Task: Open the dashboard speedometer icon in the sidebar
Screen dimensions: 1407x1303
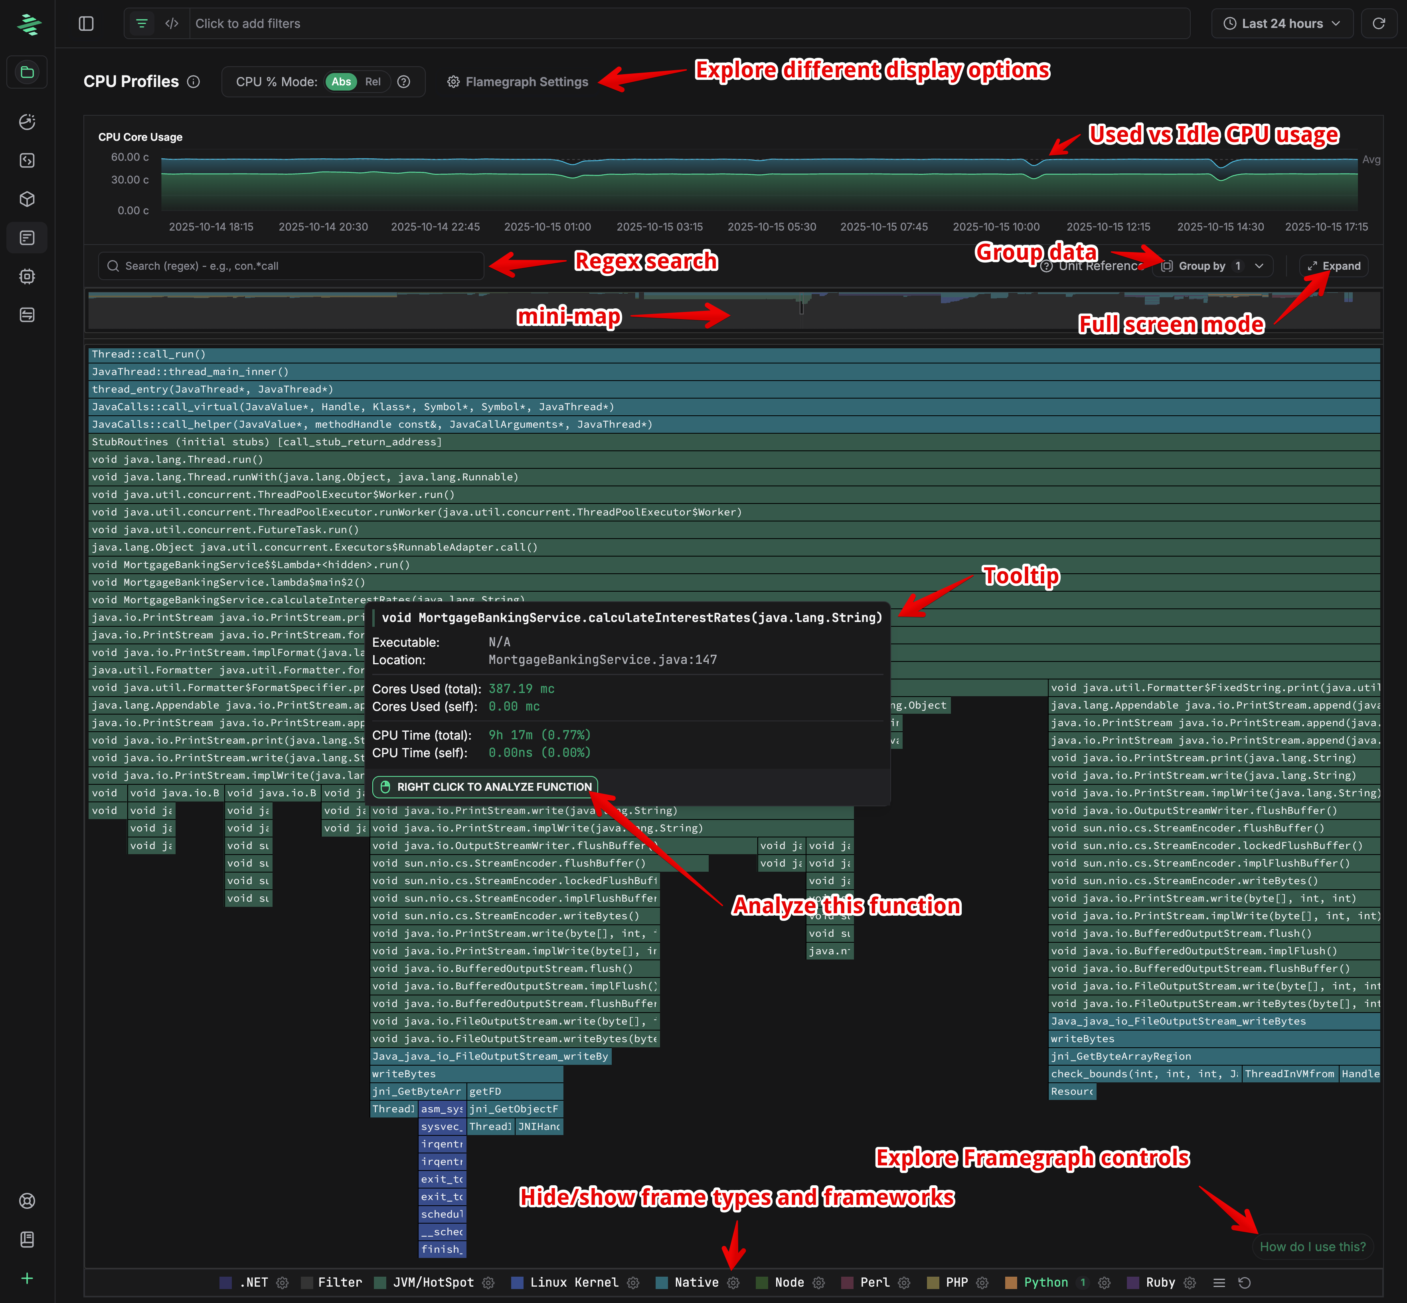Action: (x=27, y=121)
